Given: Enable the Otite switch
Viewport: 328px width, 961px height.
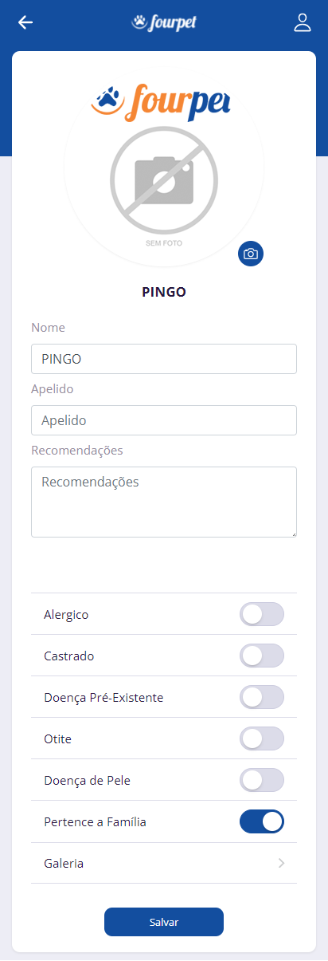Looking at the screenshot, I should point(262,738).
